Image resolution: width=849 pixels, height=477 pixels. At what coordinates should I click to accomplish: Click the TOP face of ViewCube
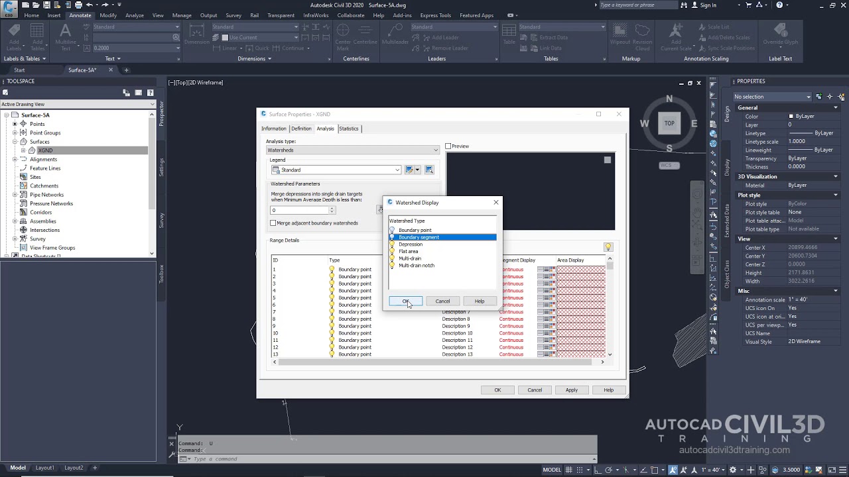click(669, 123)
